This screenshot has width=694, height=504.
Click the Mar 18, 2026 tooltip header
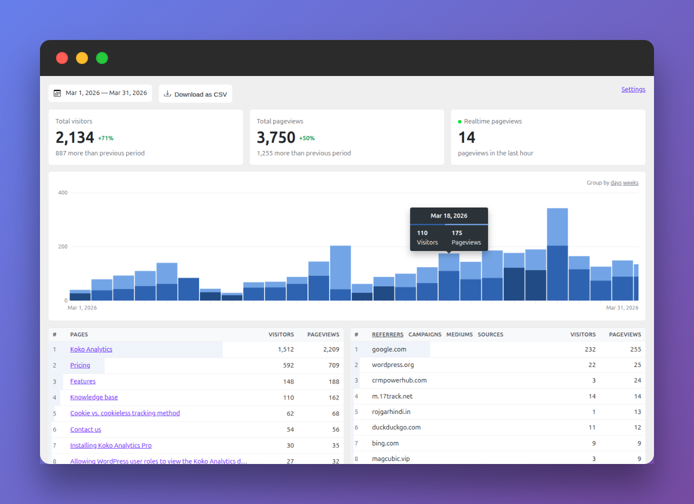pos(449,216)
